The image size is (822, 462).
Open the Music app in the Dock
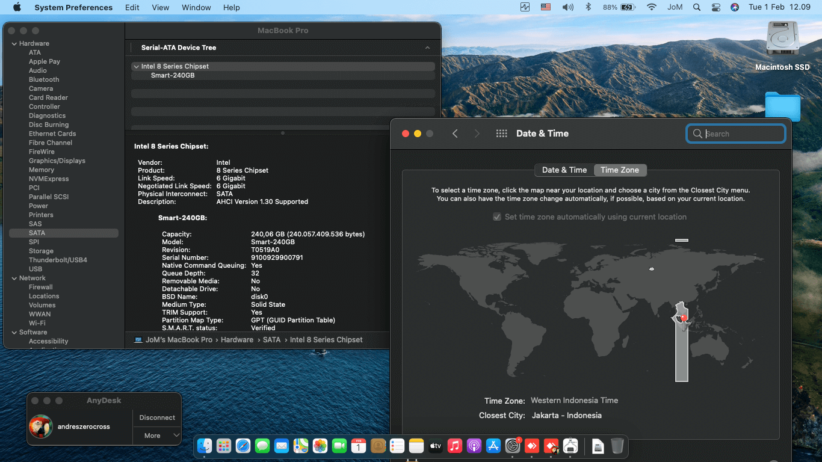[455, 446]
